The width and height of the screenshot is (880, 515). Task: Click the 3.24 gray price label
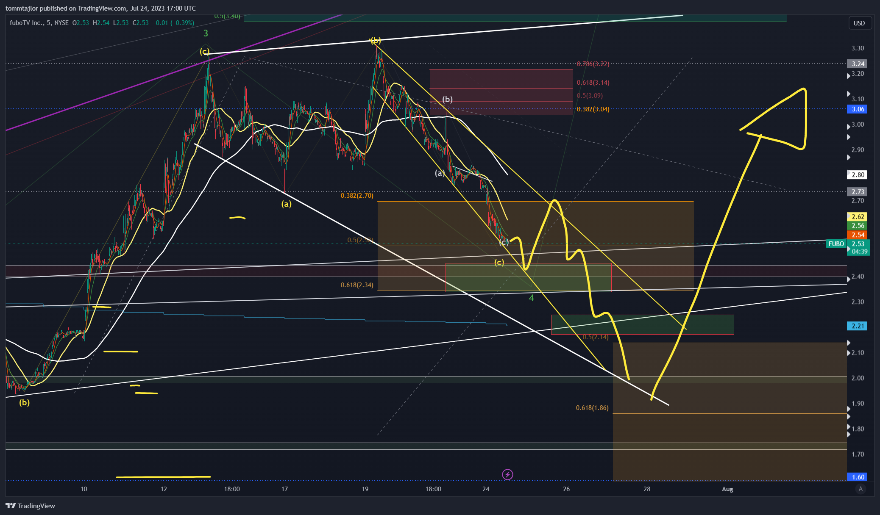pyautogui.click(x=858, y=64)
